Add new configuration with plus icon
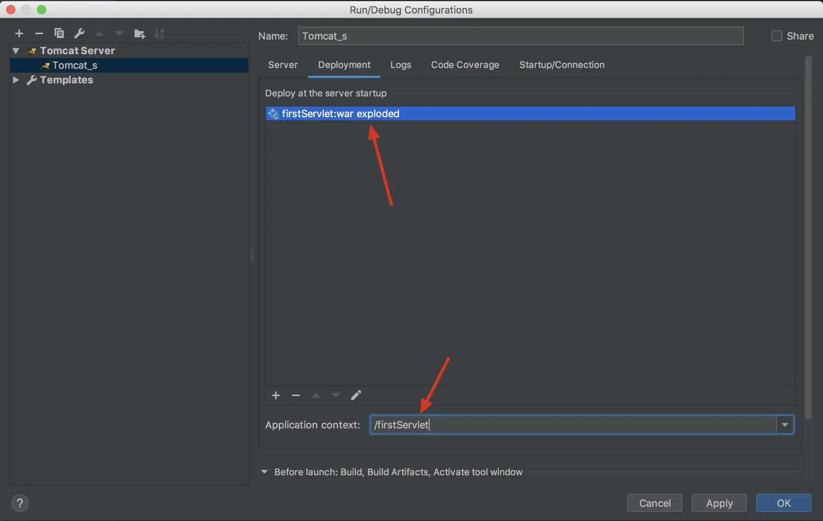823x521 pixels. point(19,34)
